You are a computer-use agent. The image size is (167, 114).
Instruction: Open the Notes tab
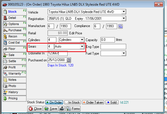[14, 80]
